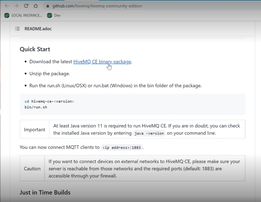Click the 'Unzip the package.' bullet text
261x202 pixels.
point(50,74)
